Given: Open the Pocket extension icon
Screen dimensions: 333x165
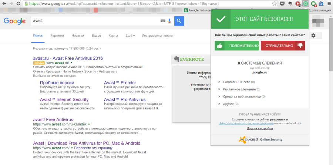Looking at the screenshot, I should tap(282, 4).
